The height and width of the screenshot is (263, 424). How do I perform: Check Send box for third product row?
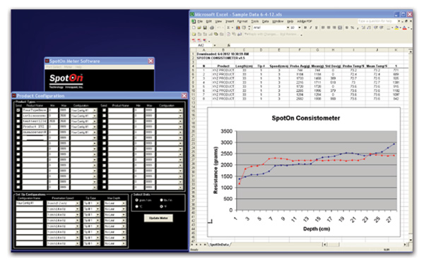click(x=18, y=121)
